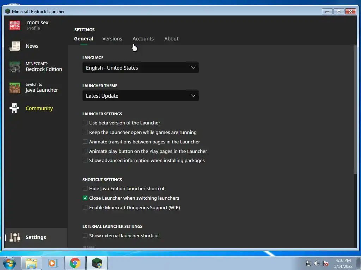Click the LANGUAGE label
The width and height of the screenshot is (361, 270).
point(93,58)
